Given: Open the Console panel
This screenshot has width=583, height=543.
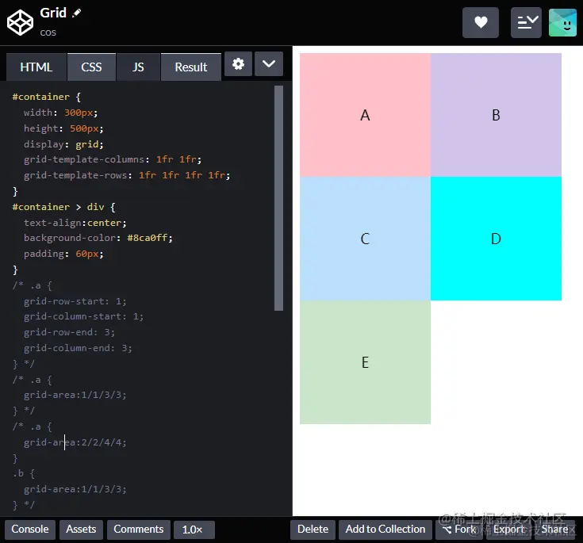Looking at the screenshot, I should (30, 530).
